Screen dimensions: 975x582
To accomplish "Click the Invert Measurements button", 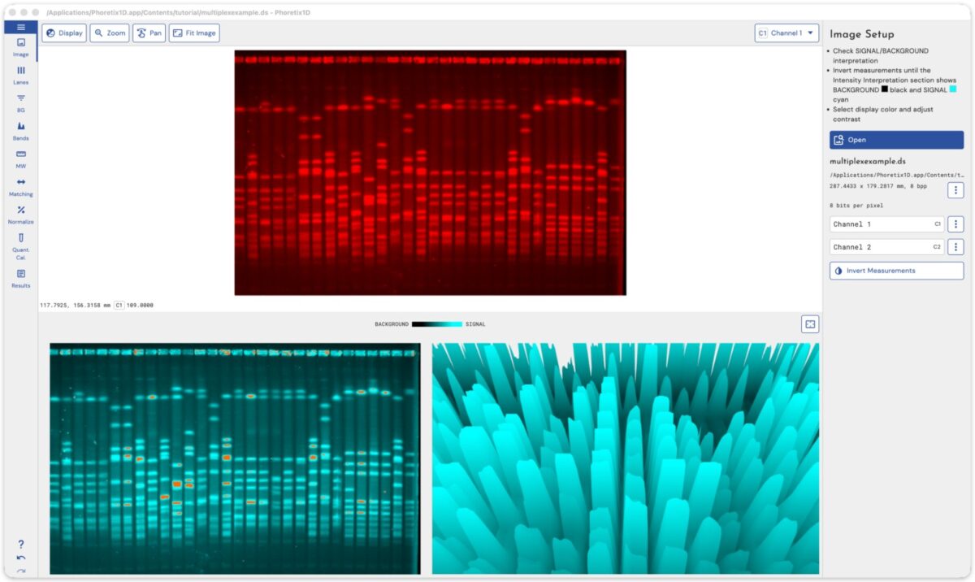I will pos(896,271).
